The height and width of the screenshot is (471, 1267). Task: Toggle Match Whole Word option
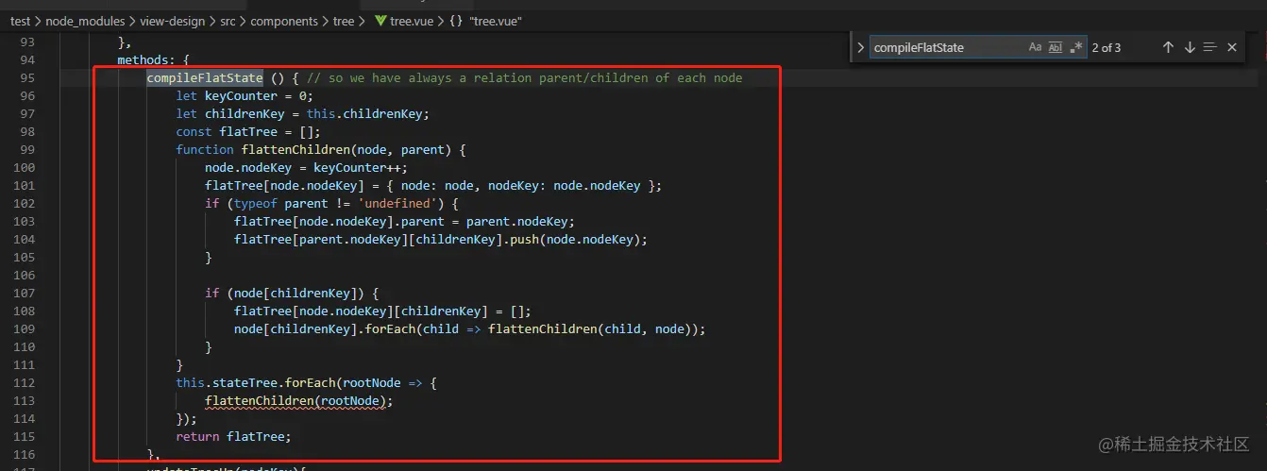[x=1056, y=47]
